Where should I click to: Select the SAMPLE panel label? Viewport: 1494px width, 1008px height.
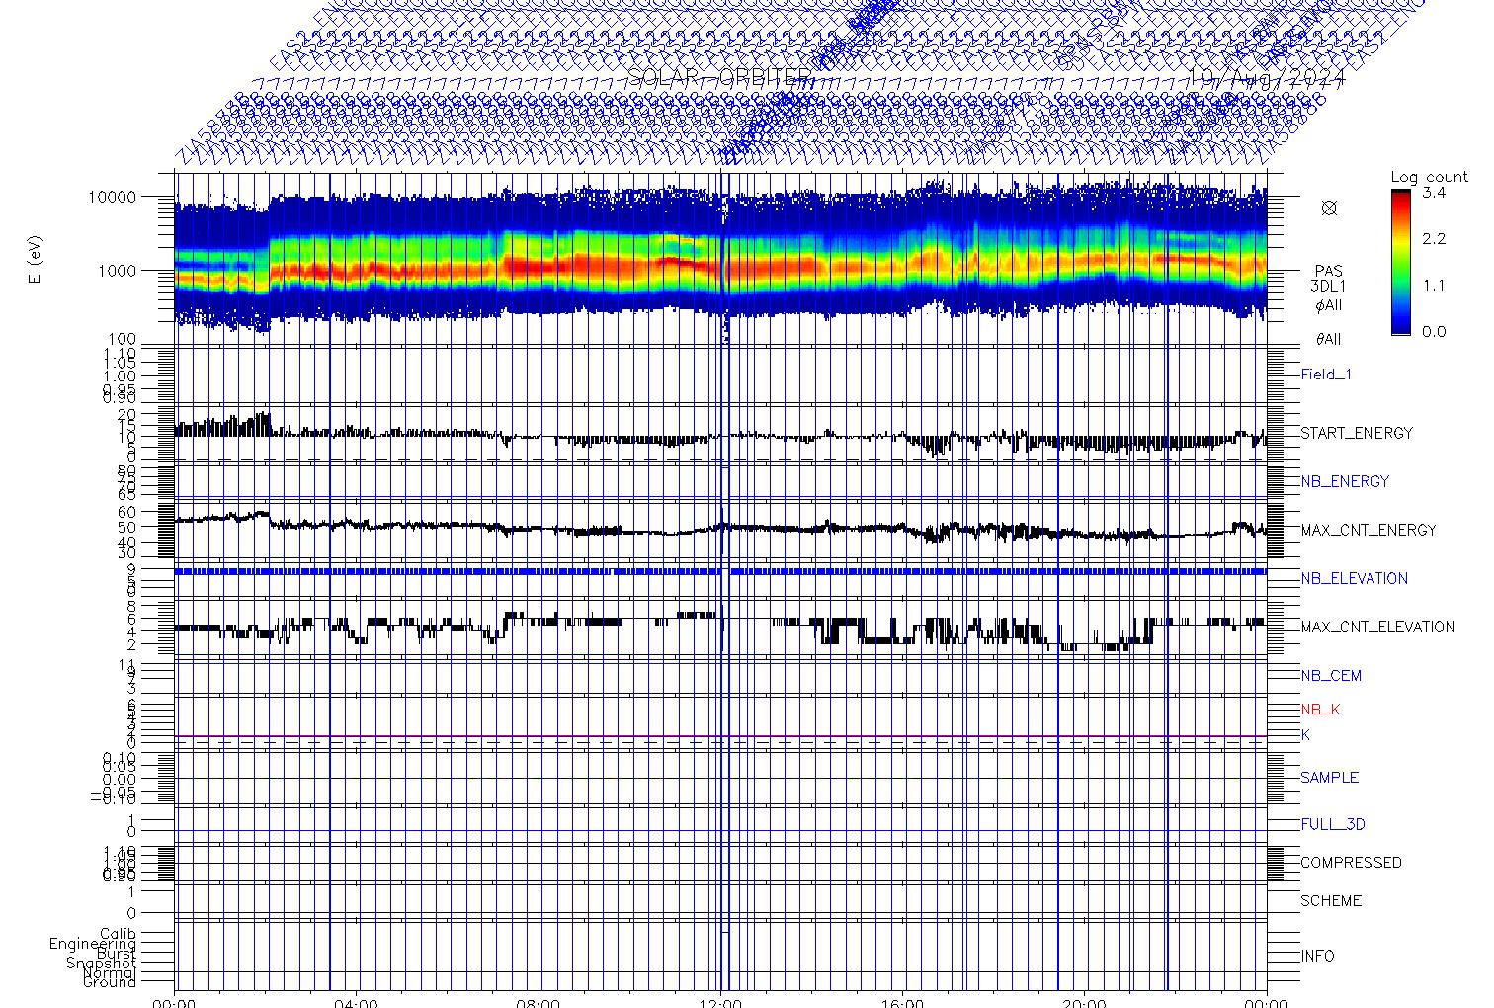(x=1329, y=778)
